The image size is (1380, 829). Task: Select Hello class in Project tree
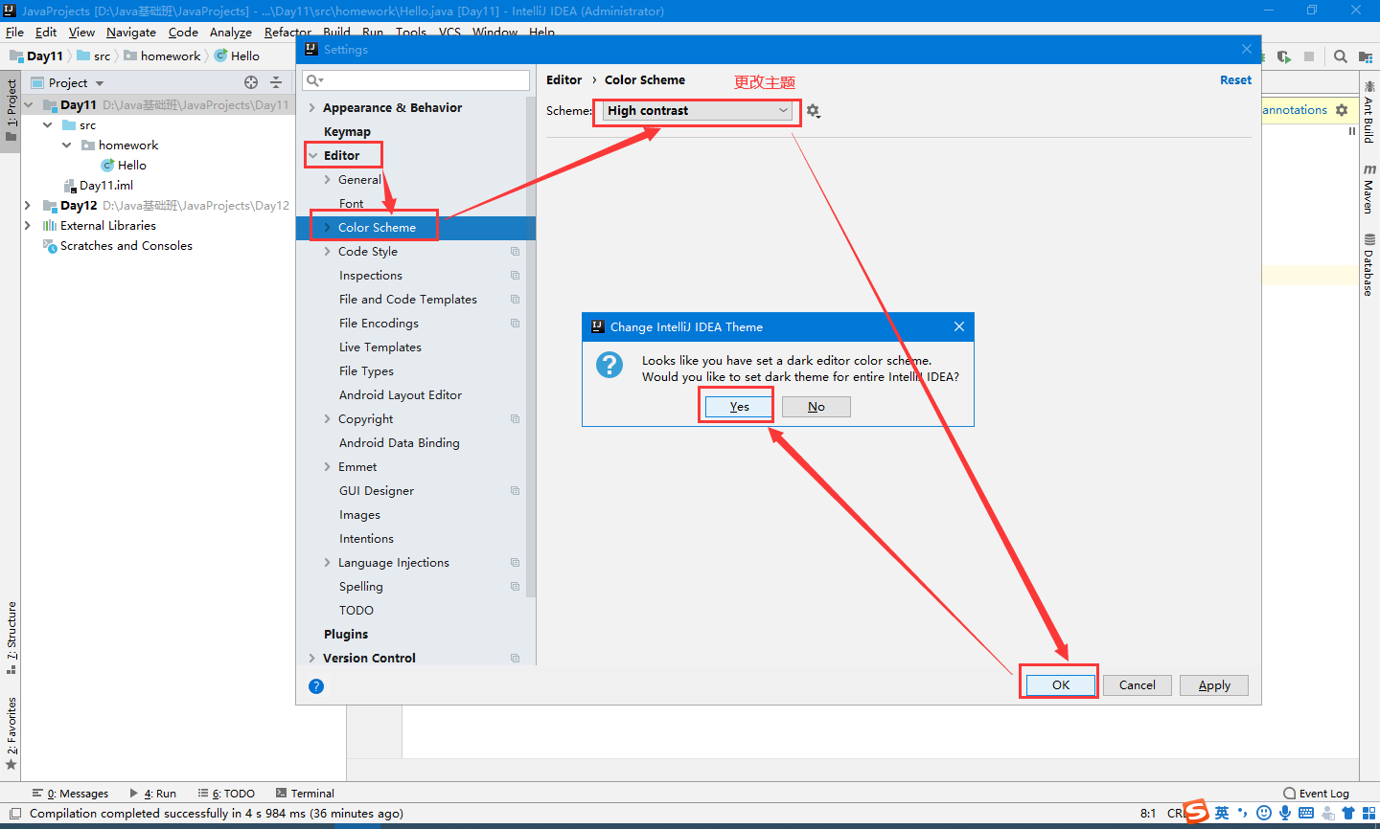[132, 166]
